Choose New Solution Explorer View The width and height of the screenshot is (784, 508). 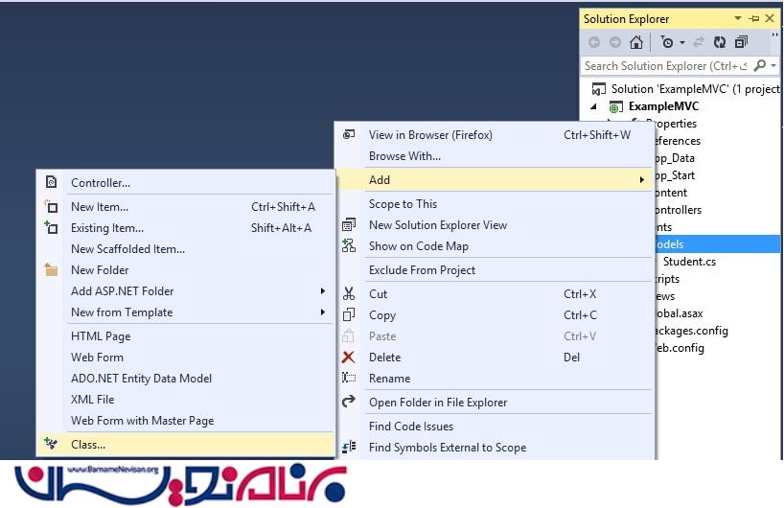495,225
